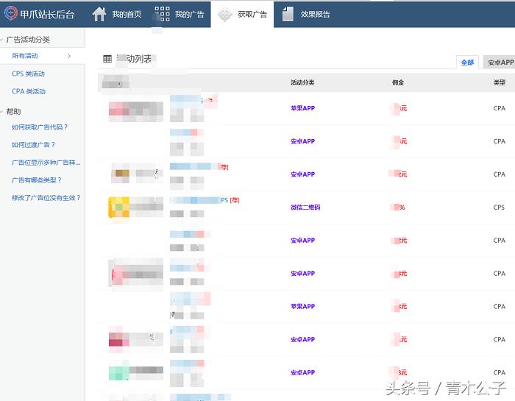
Task: Switch to the 安卓APP filter tab
Action: click(500, 63)
